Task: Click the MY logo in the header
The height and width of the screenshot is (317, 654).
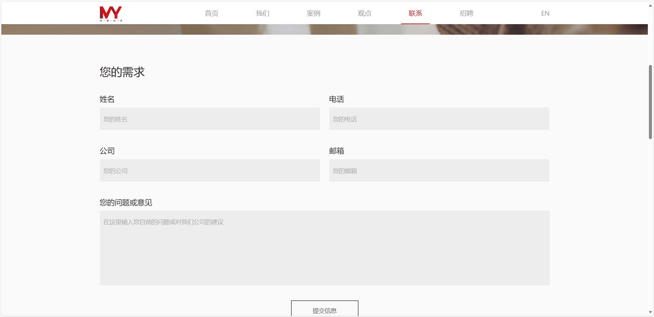Action: pos(111,14)
